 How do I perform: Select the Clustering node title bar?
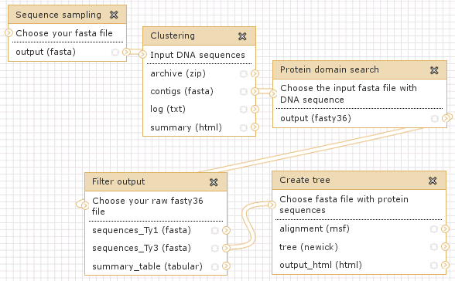click(x=199, y=36)
